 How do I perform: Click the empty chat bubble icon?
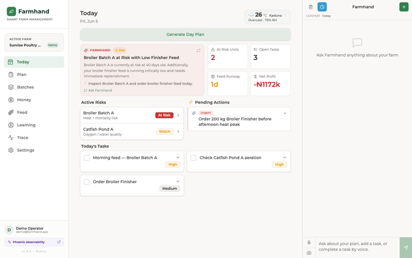(x=357, y=43)
